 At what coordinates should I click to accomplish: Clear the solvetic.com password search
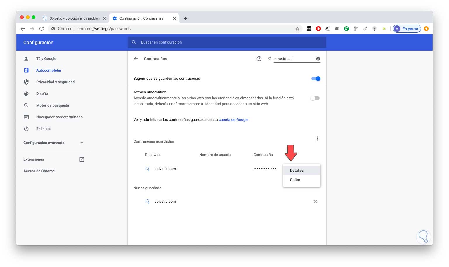(318, 59)
